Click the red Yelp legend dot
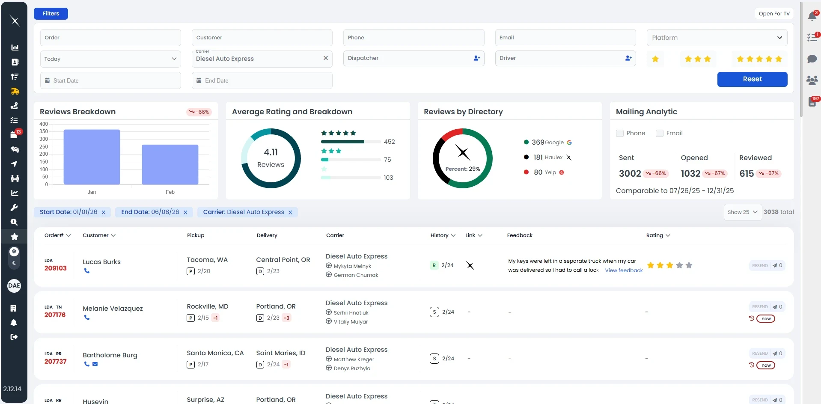821x404 pixels. click(526, 172)
